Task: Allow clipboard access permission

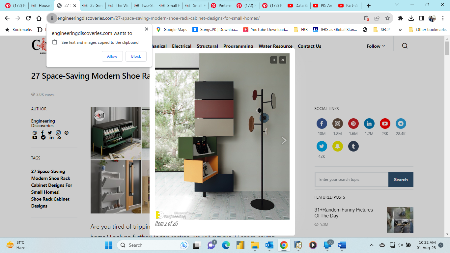Action: 112,56
